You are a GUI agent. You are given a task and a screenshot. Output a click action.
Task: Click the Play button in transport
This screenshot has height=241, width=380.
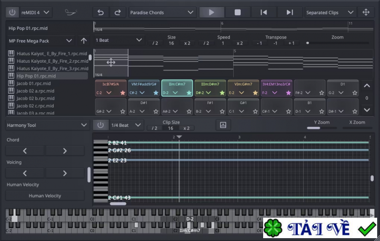tap(211, 12)
